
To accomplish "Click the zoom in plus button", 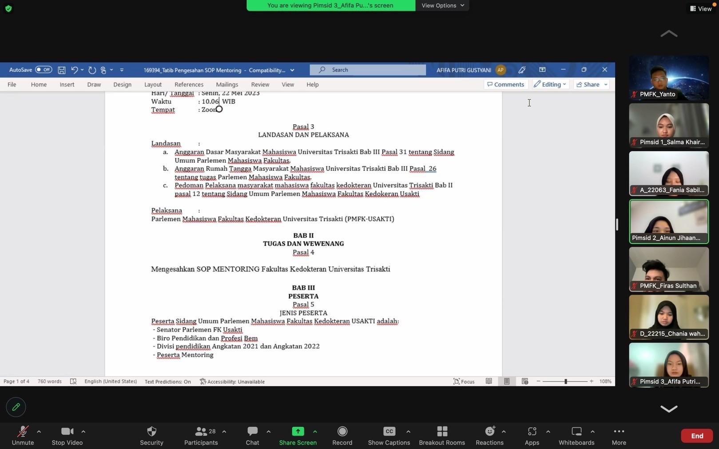I will click(591, 381).
